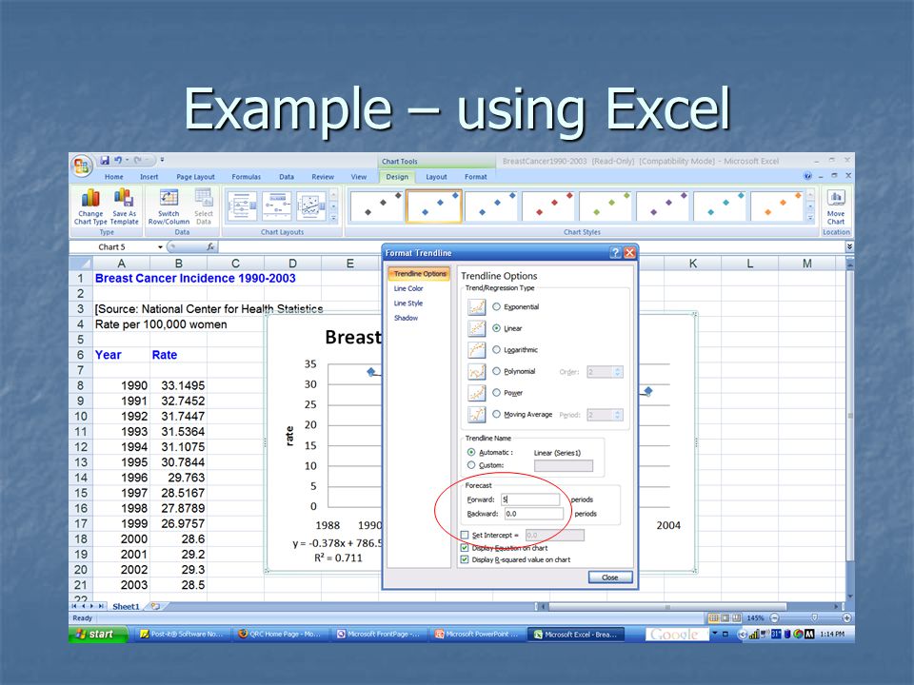
Task: Open the Name Box dropdown arrow
Action: [160, 247]
